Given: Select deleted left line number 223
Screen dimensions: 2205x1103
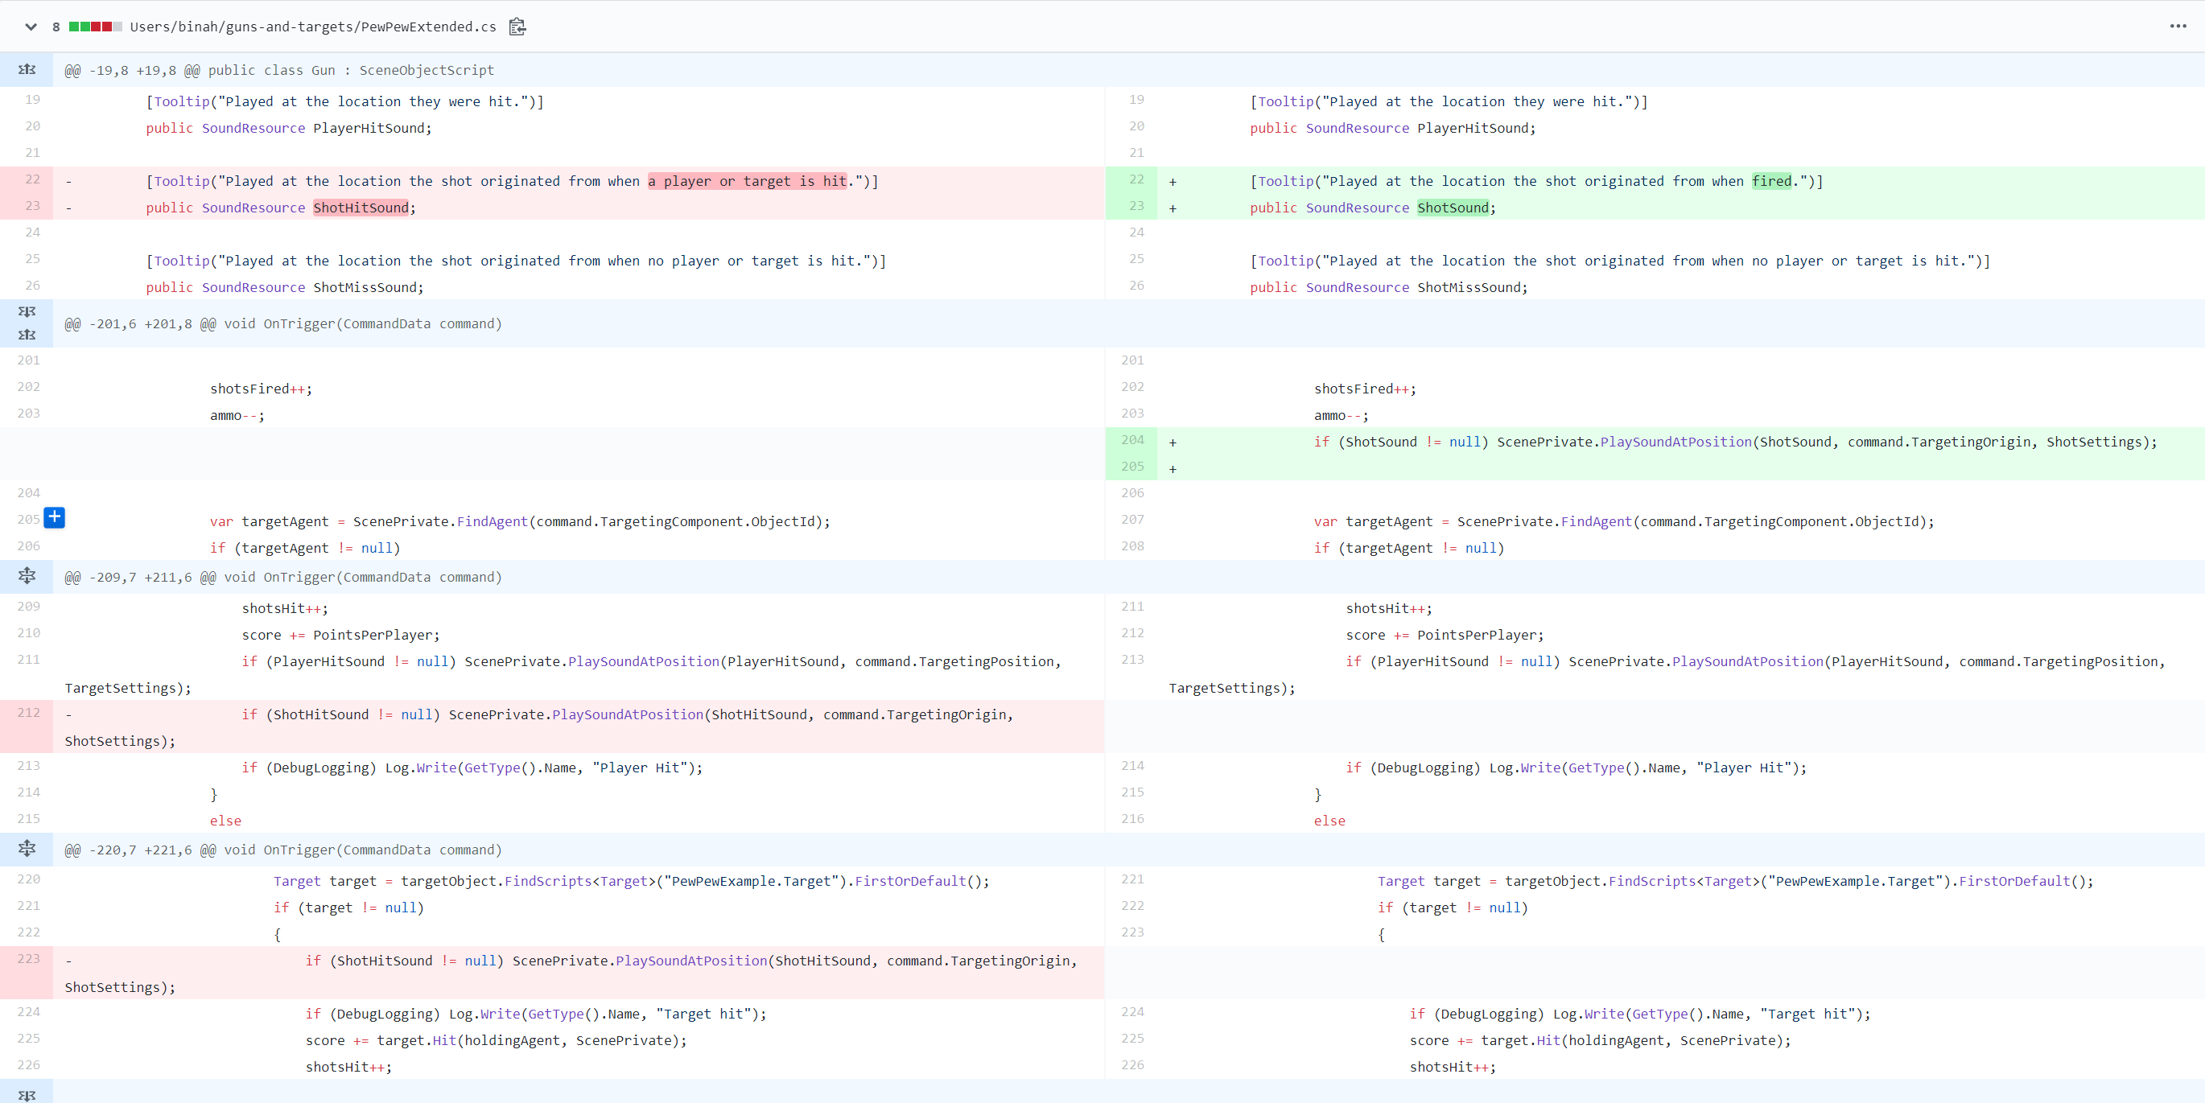Looking at the screenshot, I should click(x=28, y=958).
